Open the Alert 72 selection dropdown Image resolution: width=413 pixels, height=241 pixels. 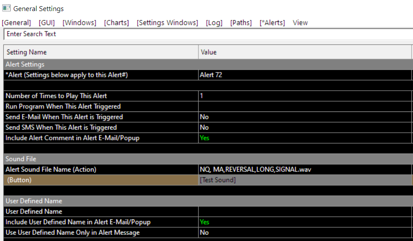(305, 75)
